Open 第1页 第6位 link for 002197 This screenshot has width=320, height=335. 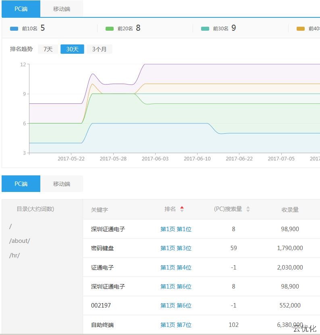176,306
